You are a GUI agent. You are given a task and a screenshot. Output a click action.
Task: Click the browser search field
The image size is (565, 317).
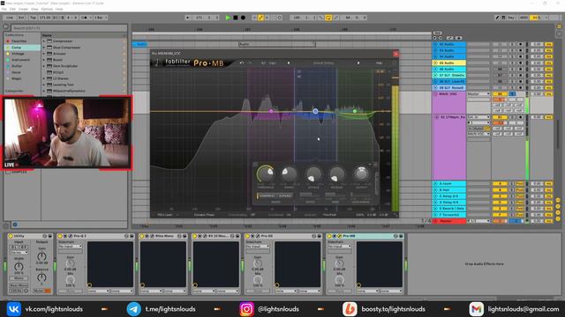pyautogui.click(x=69, y=27)
